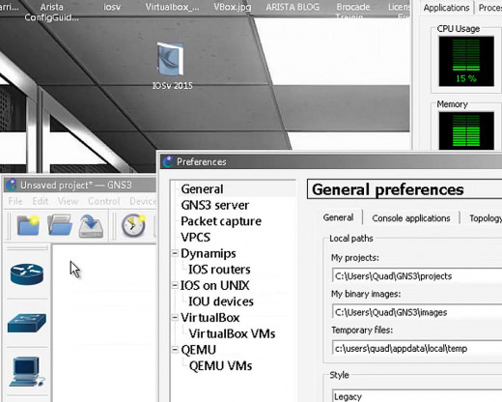Collapse the QEMU tree node
Screen dimensions: 502x402
(175, 350)
